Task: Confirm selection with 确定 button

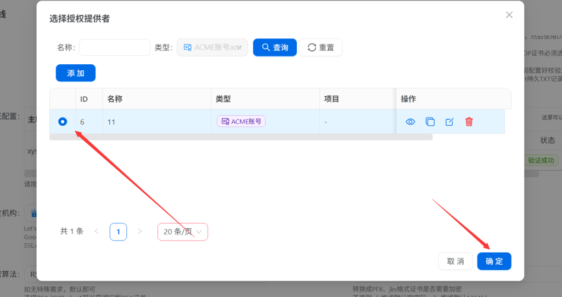Action: tap(494, 261)
